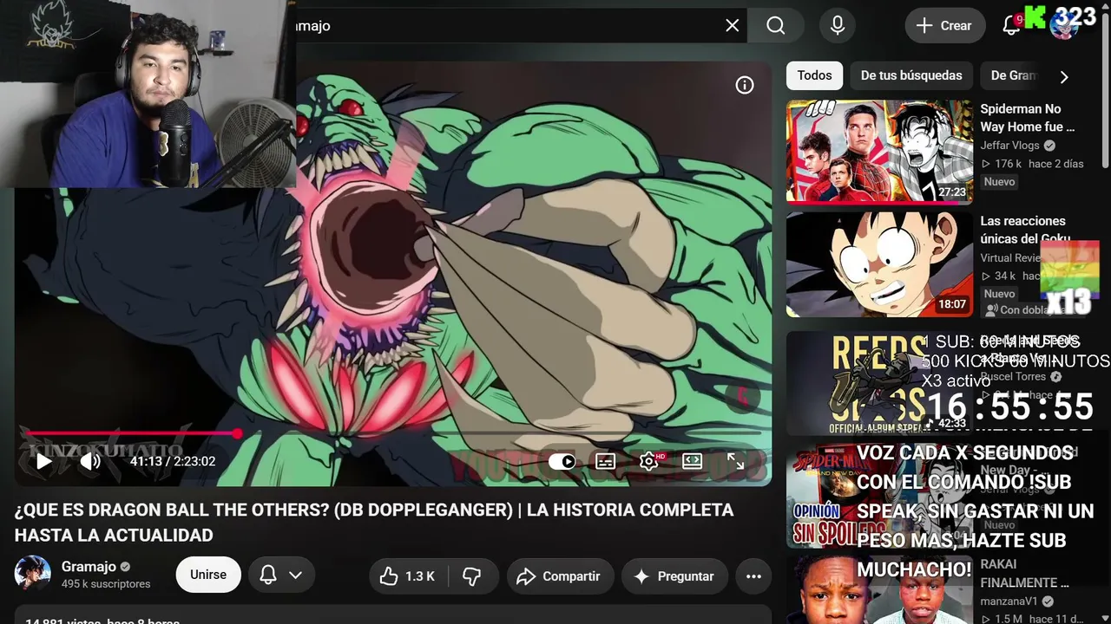Open the Jeffar Vlogs channel under Spiderman video
Screen dimensions: 1111x624
pos(1009,146)
